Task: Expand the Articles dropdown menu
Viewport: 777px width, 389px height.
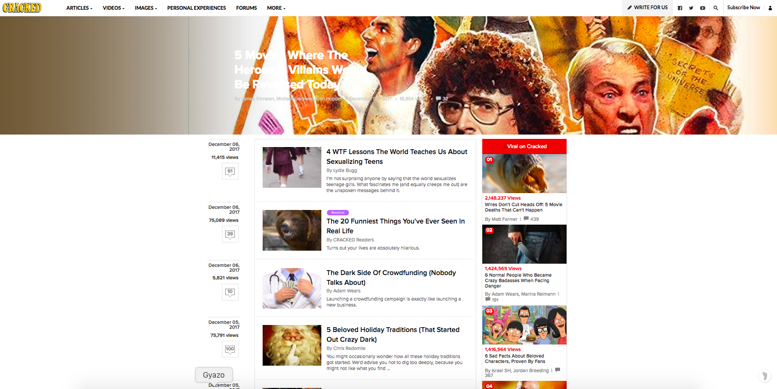Action: 79,8
